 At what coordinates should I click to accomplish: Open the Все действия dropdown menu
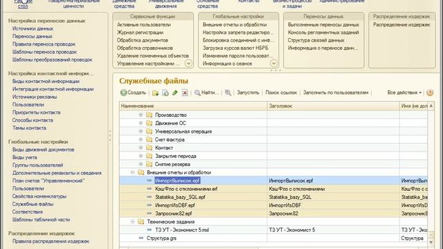pos(404,93)
